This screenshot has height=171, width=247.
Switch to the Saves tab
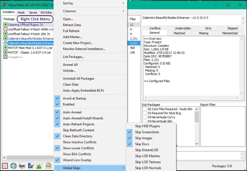[x=33, y=13]
